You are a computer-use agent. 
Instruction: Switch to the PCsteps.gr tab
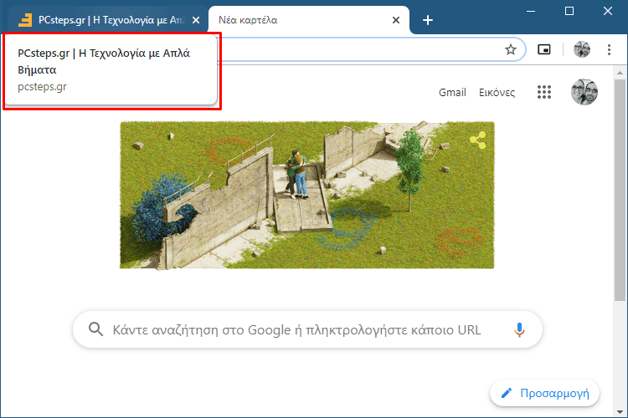click(106, 20)
